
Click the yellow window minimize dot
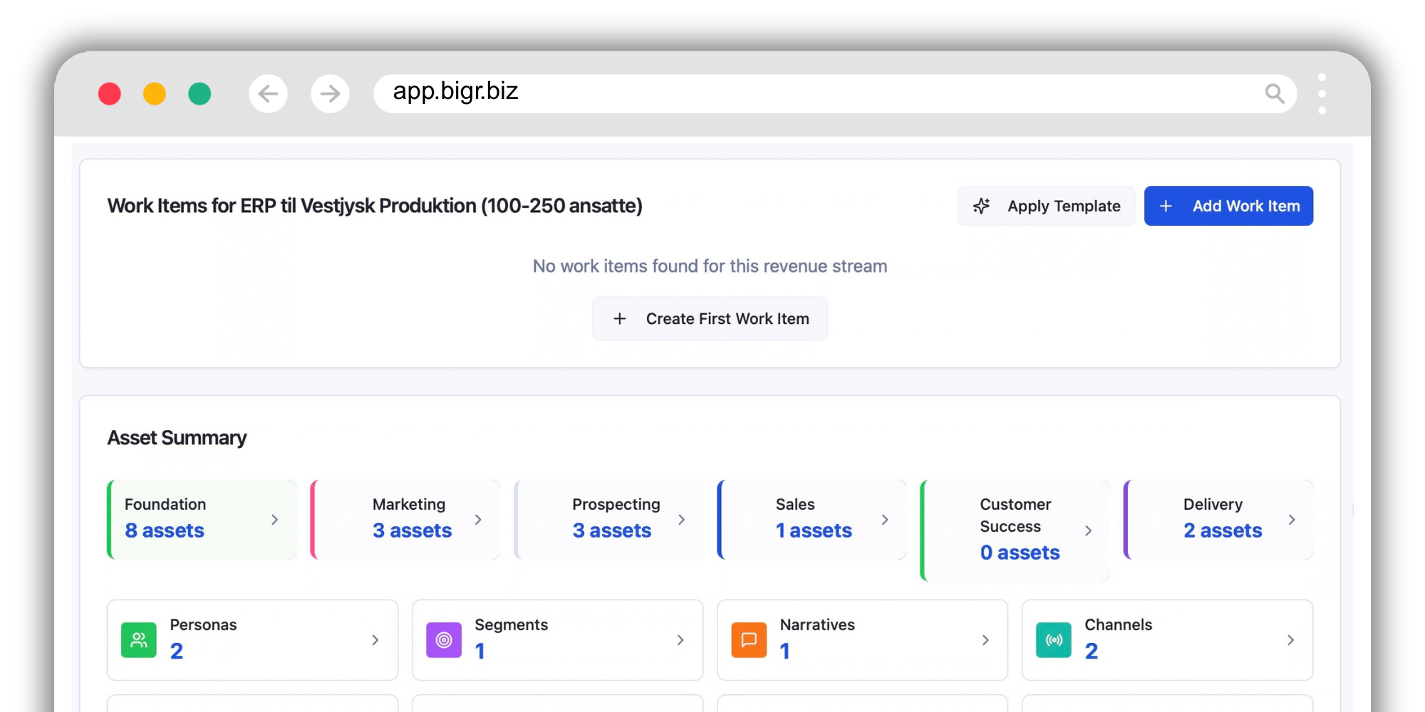coord(155,93)
